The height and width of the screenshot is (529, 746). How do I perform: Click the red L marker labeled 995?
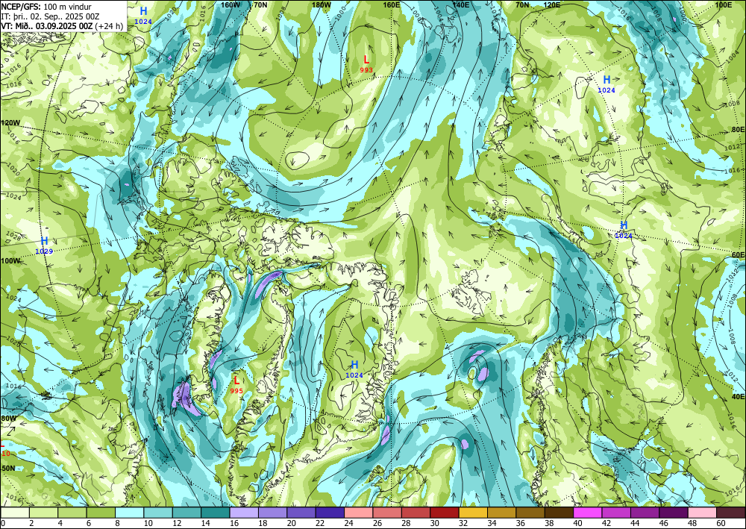pyautogui.click(x=236, y=385)
